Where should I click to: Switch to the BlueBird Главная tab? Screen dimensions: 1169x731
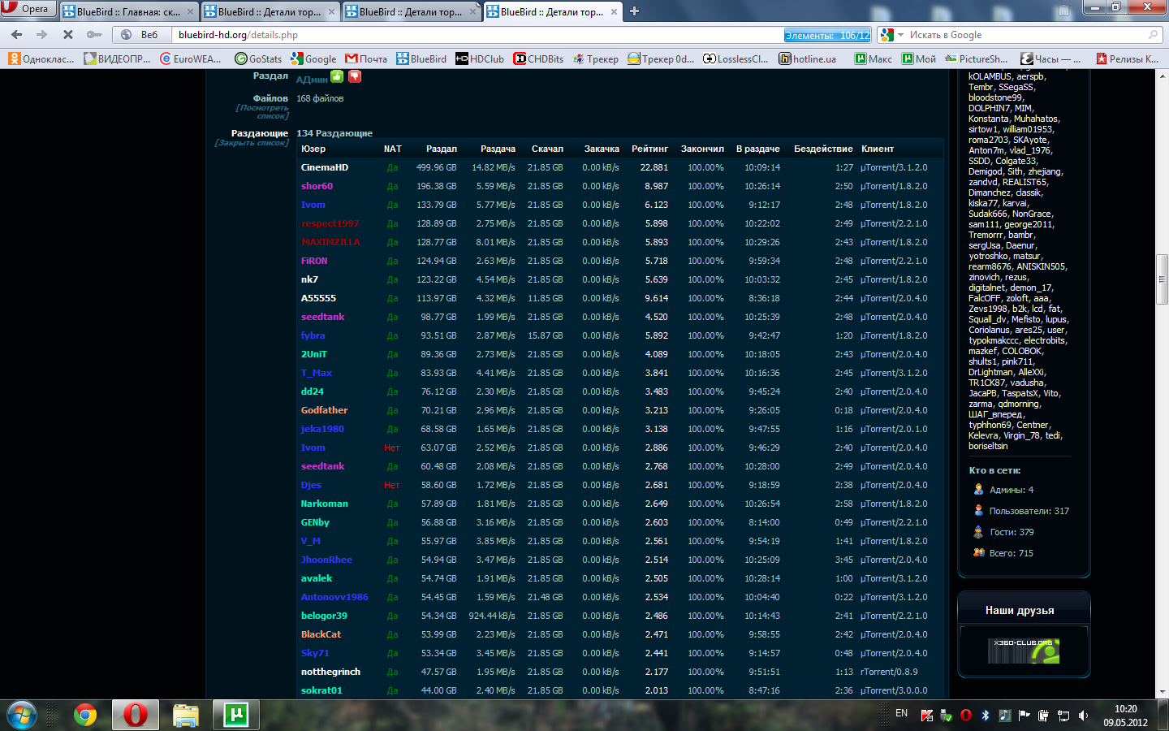(128, 12)
